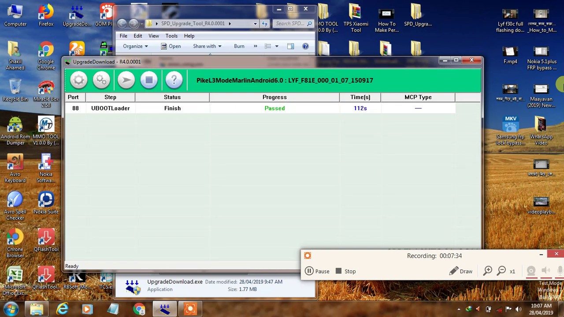This screenshot has height=317, width=564.
Task: Show hidden system tray icons arrow
Action: pyautogui.click(x=459, y=310)
